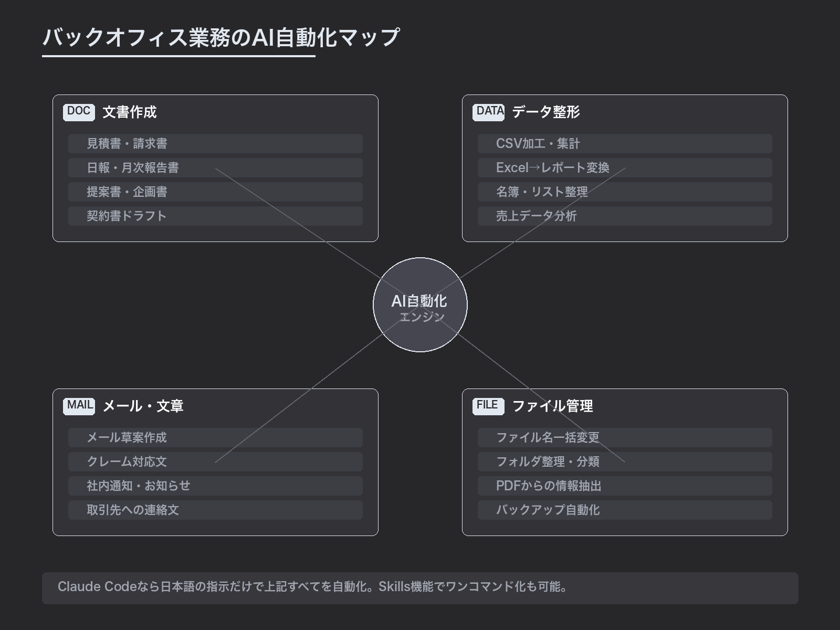Image resolution: width=840 pixels, height=630 pixels.
Task: Click the ファイル管理 card heading
Action: (x=553, y=406)
